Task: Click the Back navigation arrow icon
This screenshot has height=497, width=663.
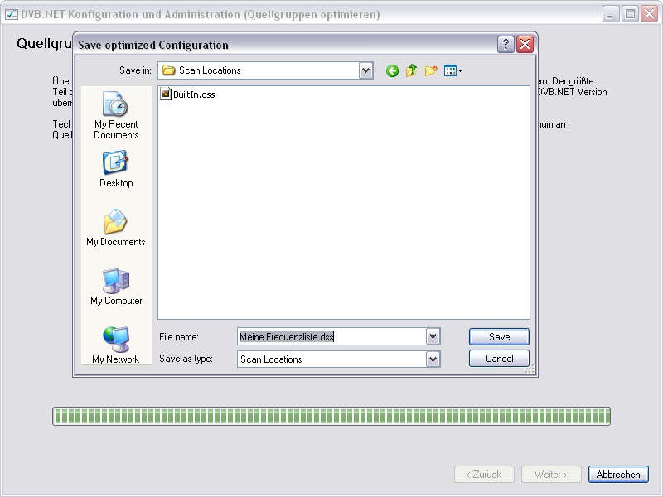Action: tap(392, 71)
